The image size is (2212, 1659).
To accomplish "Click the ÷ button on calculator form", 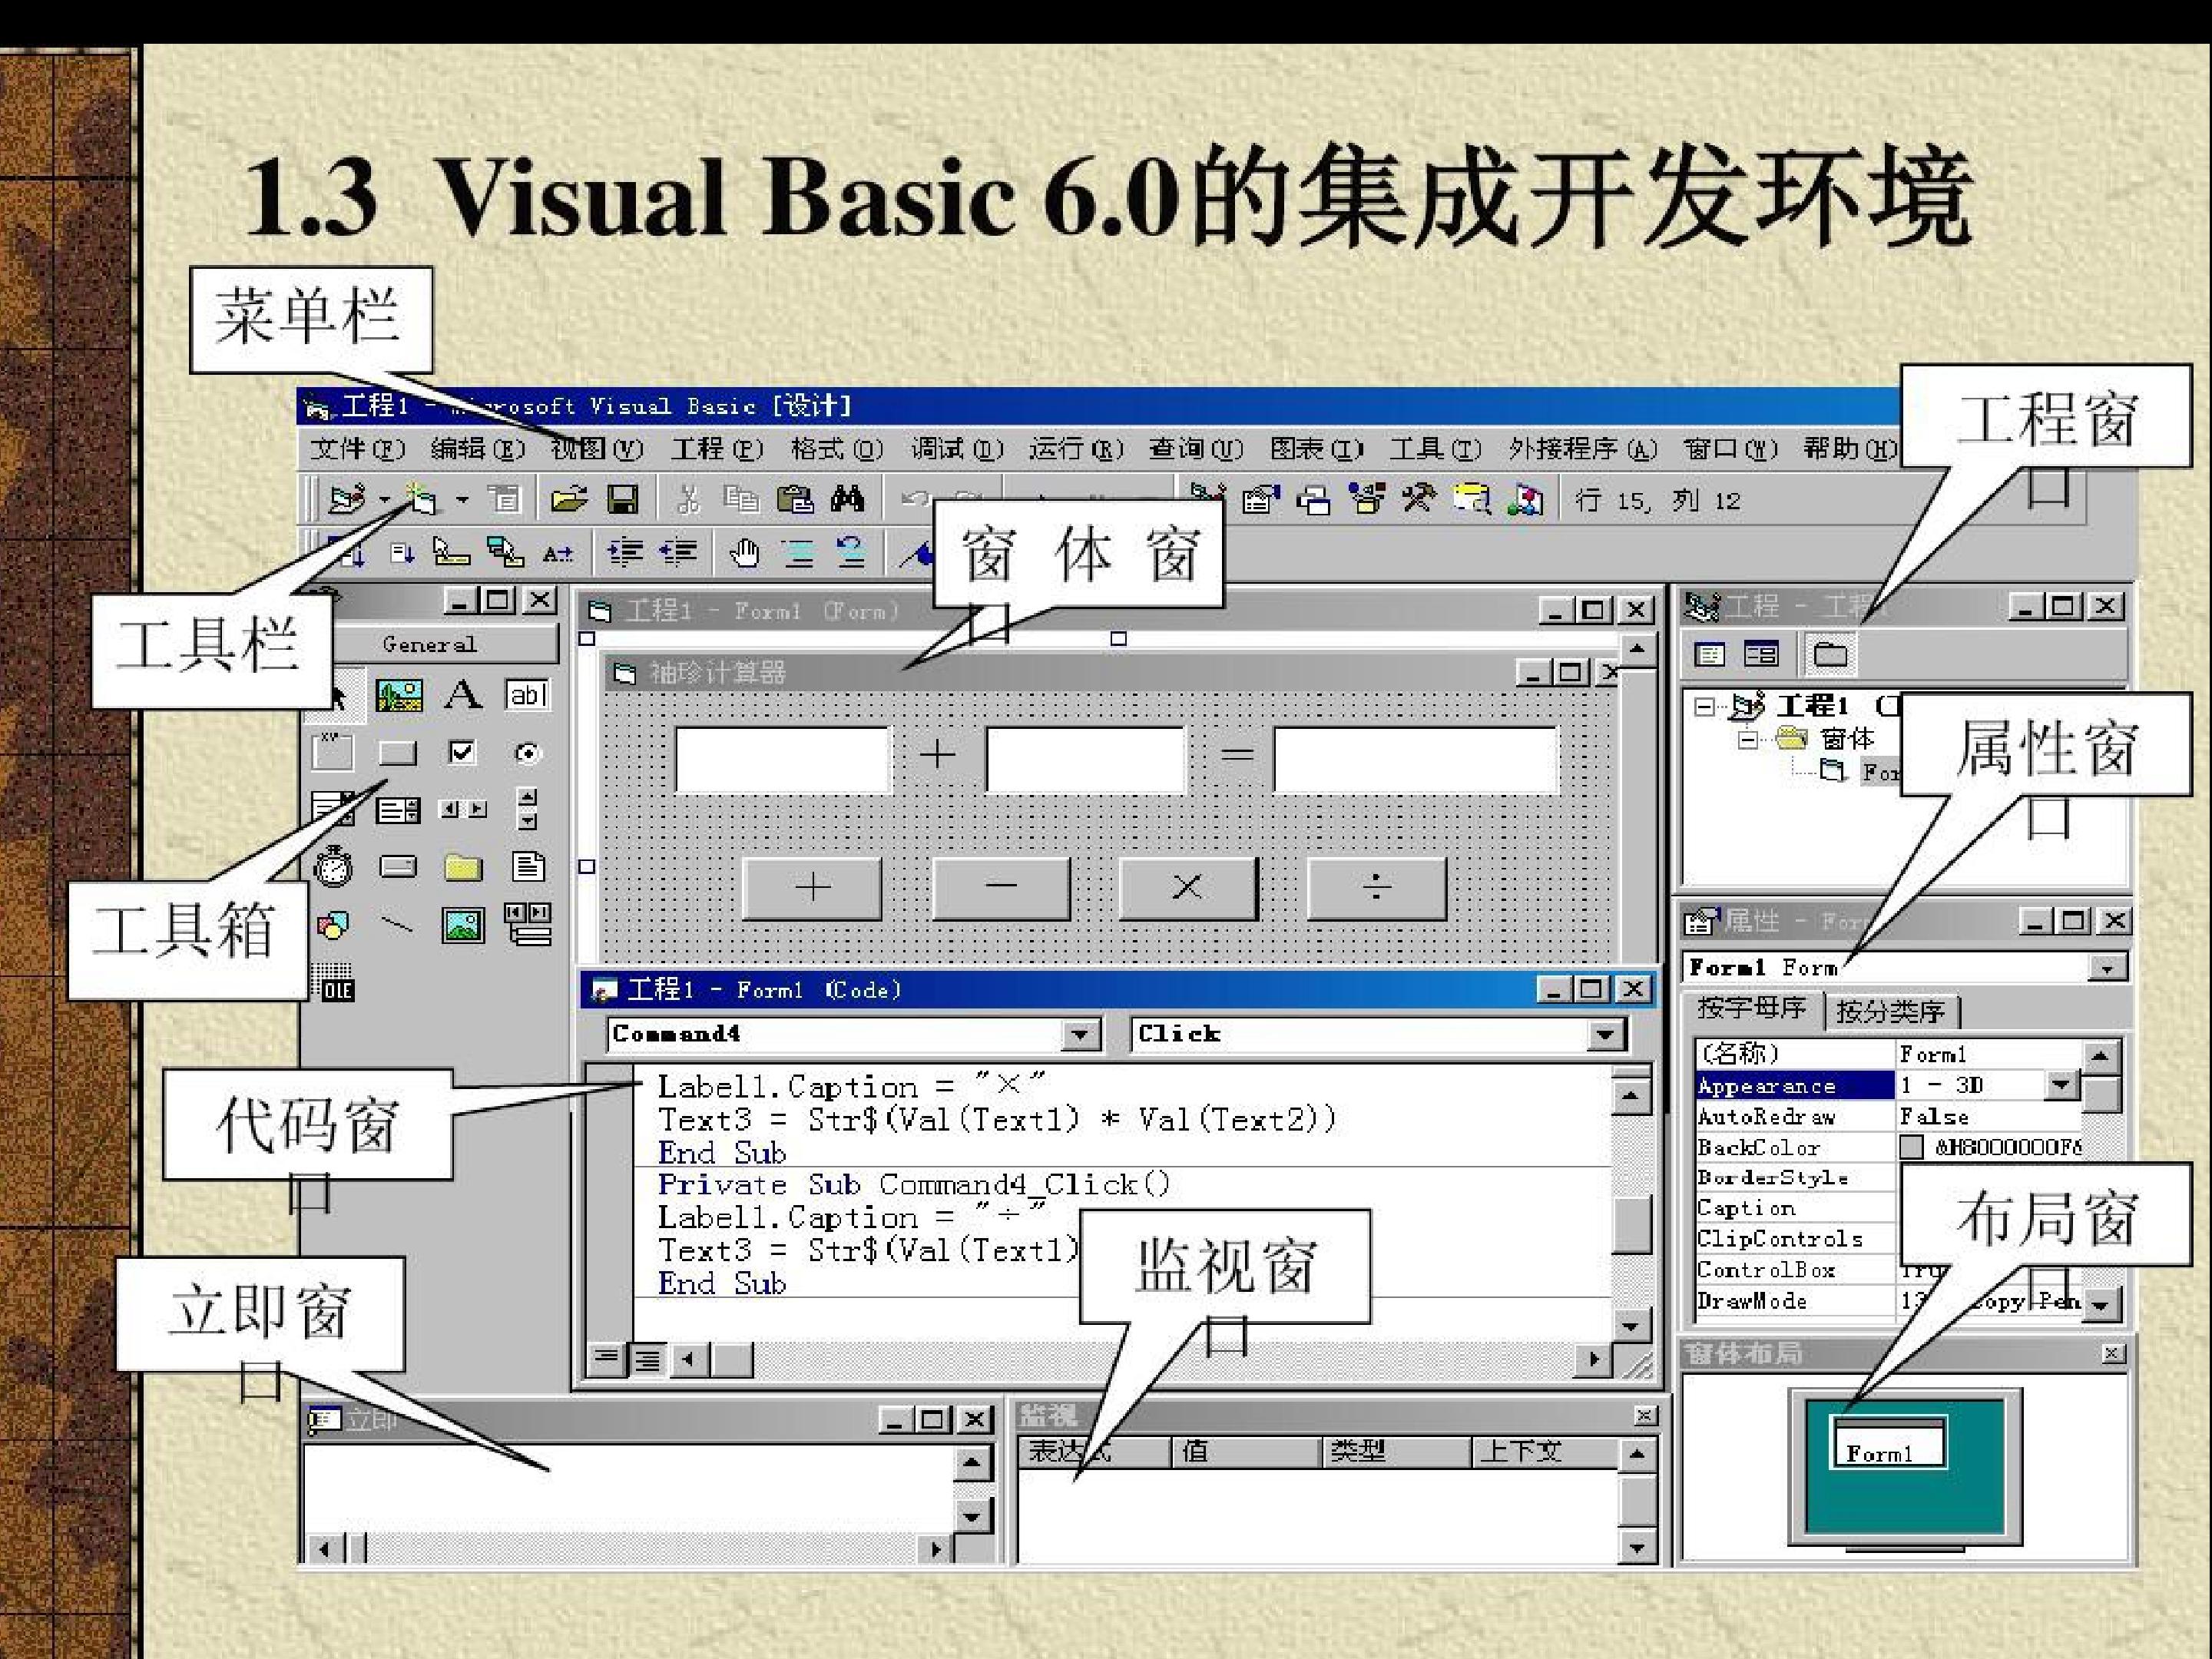I will (1376, 887).
